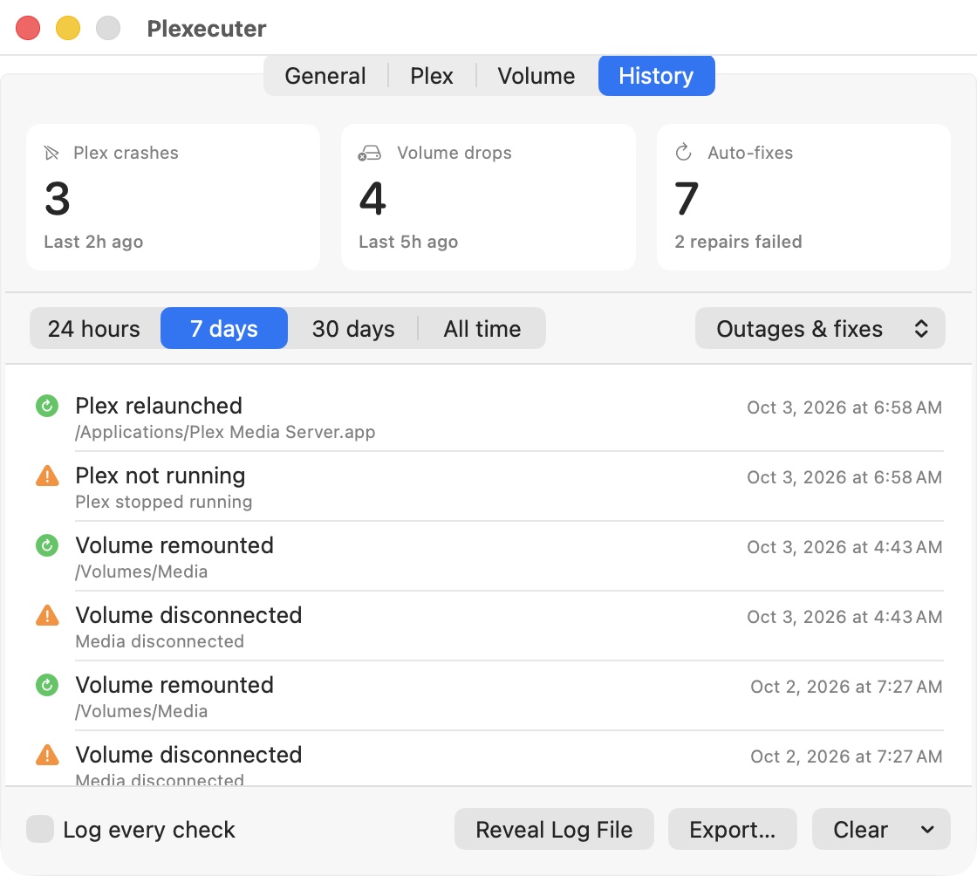
Task: Click the Last 5h ago text
Action: click(x=408, y=242)
